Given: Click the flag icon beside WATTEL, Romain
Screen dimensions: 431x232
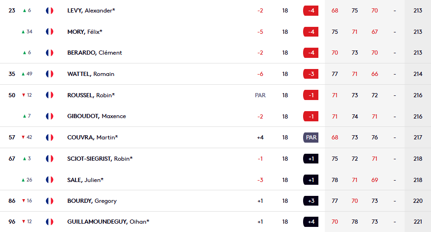Looking at the screenshot, I should (50, 74).
